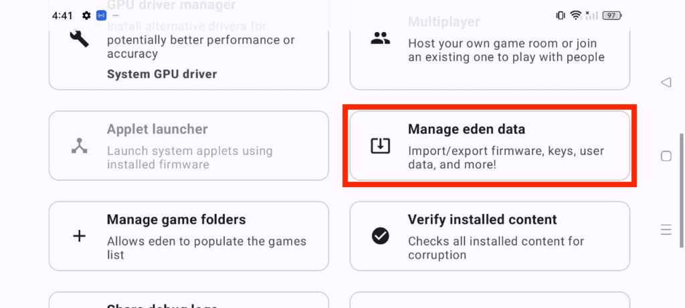The height and width of the screenshot is (308, 685).
Task: Tap the checkmark icon for Verify installed content
Action: point(380,236)
